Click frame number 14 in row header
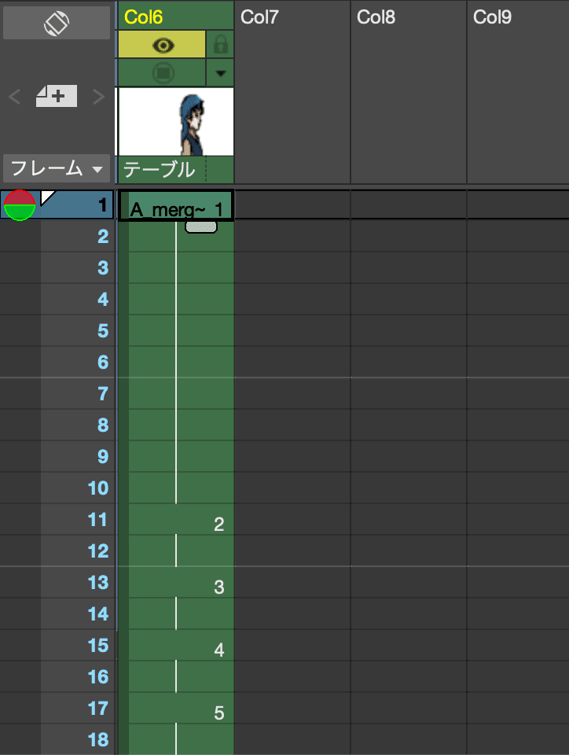Image resolution: width=569 pixels, height=755 pixels. (x=98, y=614)
